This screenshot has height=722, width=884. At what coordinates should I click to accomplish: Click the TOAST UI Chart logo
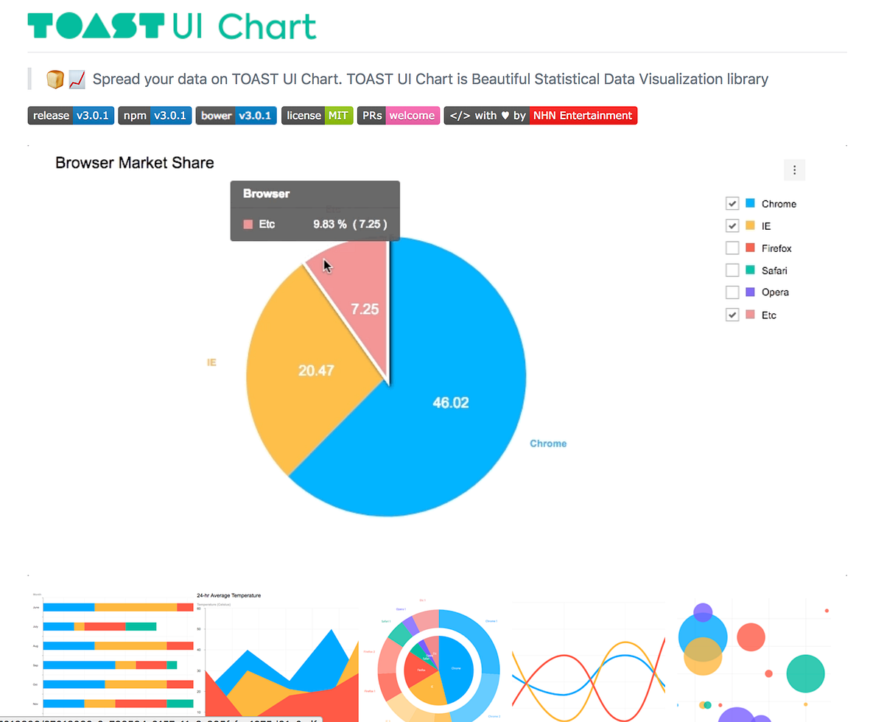click(x=172, y=27)
